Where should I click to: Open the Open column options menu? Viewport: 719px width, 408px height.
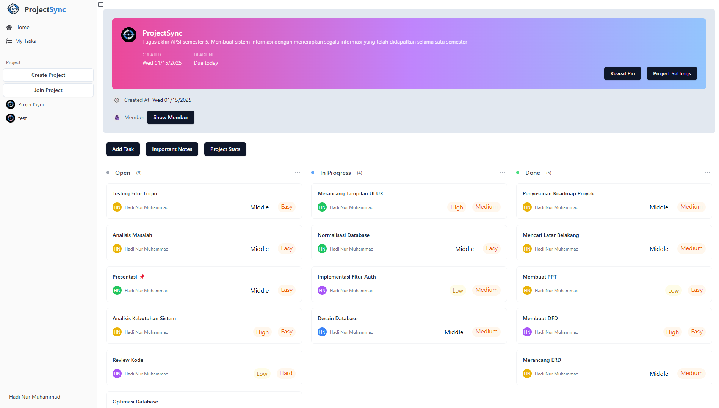298,173
